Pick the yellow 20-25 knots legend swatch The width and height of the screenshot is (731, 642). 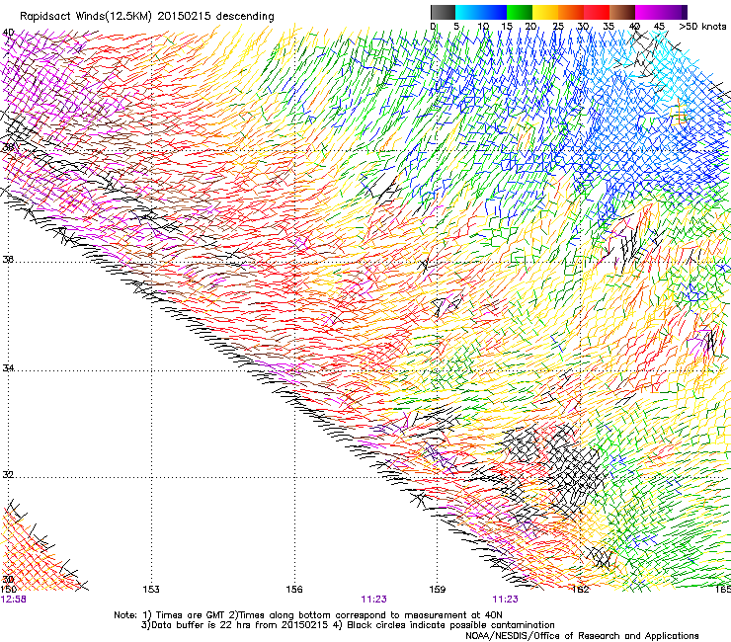pyautogui.click(x=545, y=12)
